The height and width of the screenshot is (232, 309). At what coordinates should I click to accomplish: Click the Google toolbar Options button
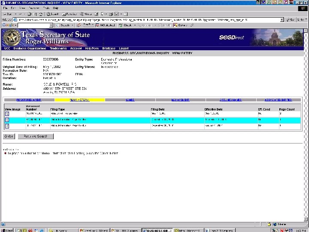coord(181,25)
